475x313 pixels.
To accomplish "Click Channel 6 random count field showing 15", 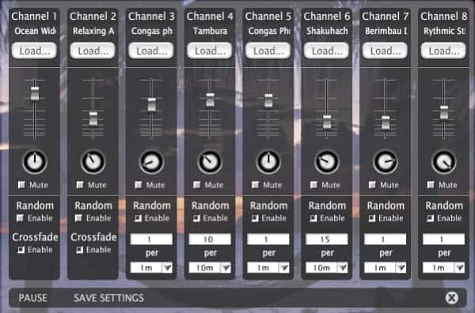I will (327, 239).
